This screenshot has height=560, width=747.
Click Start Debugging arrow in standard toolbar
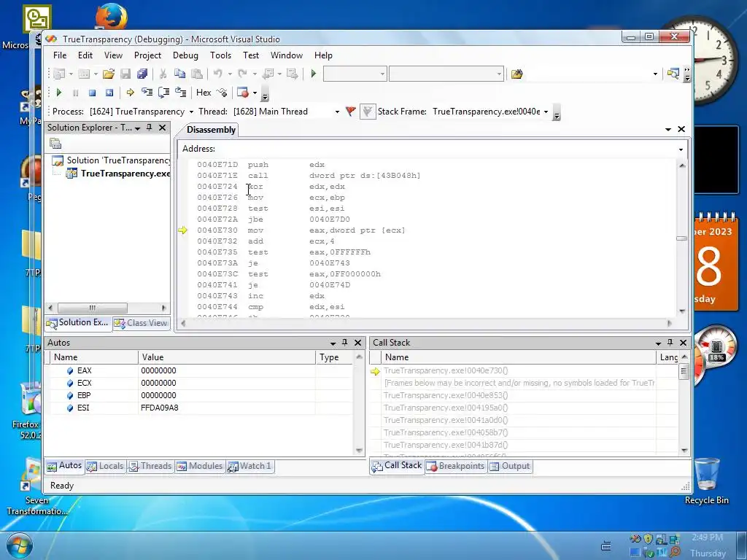click(314, 74)
